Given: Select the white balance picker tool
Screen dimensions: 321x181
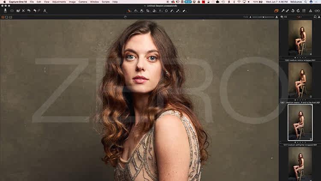Looking at the screenshot, I should click(172, 11).
